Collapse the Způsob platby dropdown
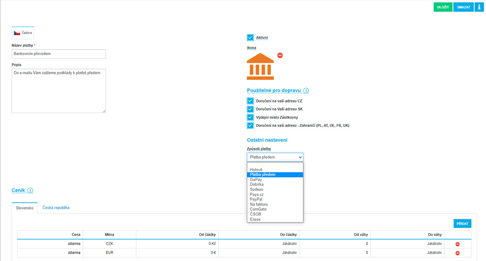 (x=275, y=157)
